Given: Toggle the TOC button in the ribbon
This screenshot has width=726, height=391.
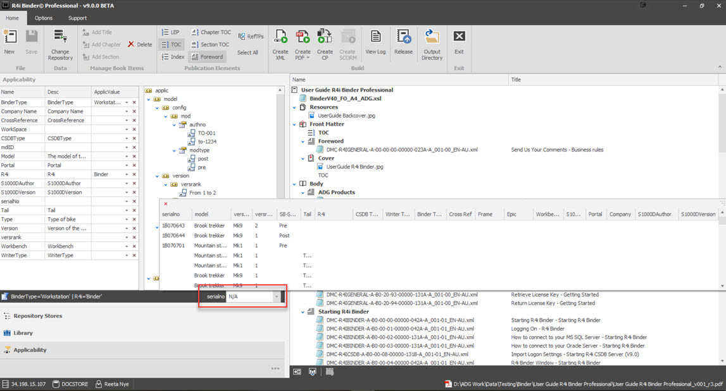Looking at the screenshot, I should (x=172, y=44).
